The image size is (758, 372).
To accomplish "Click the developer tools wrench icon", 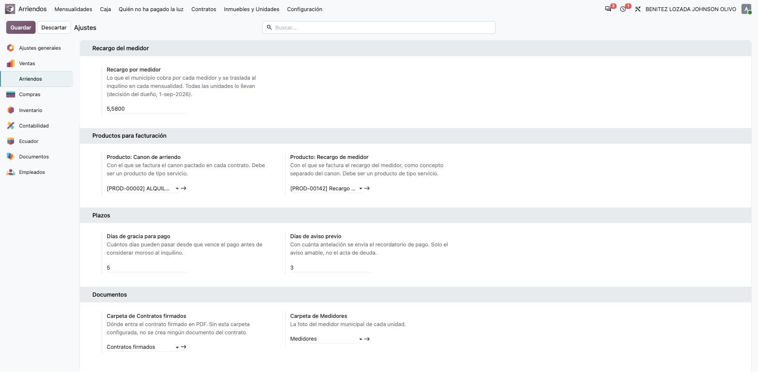I will (x=638, y=9).
